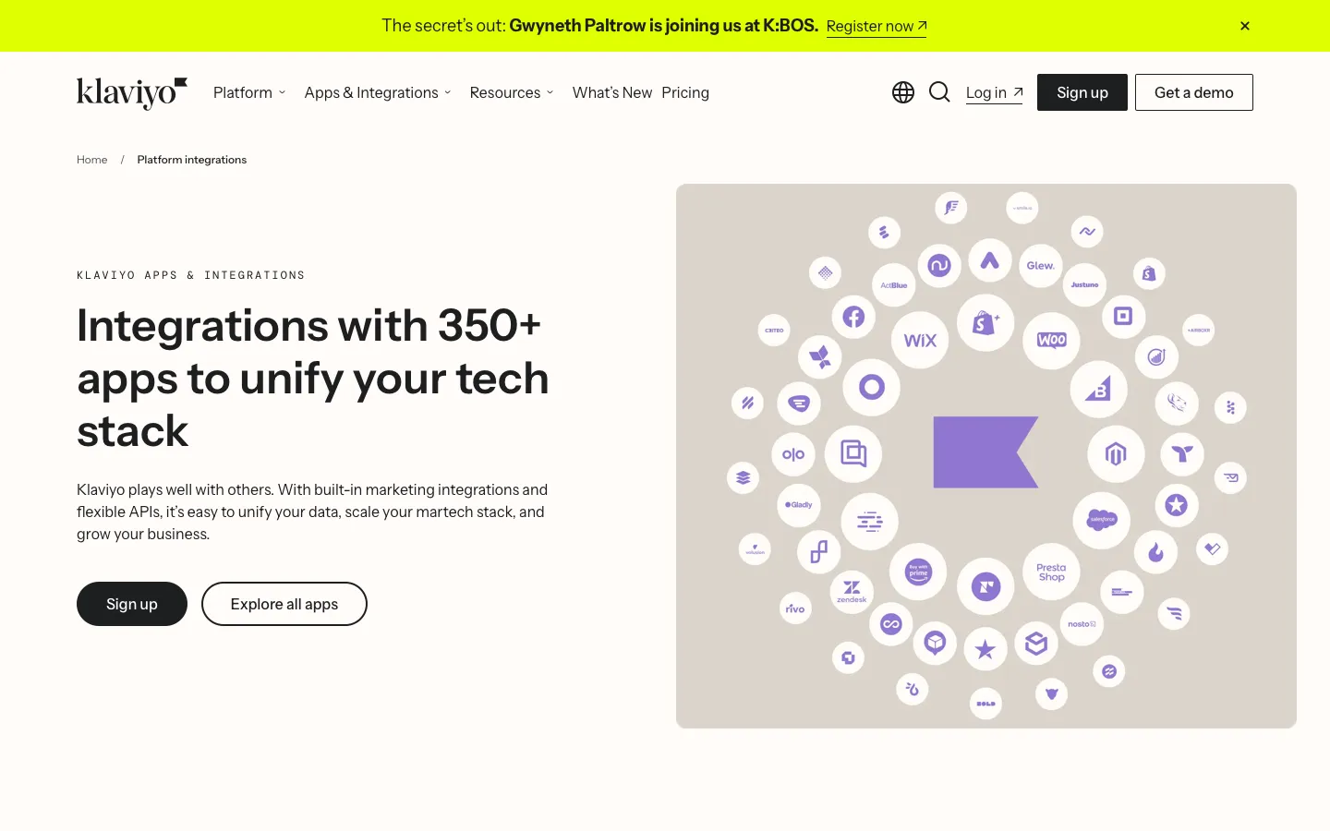Screen dimensions: 1330x831
Task: Click the 'Integrations with 350+ apps' heading
Action: 313,378
